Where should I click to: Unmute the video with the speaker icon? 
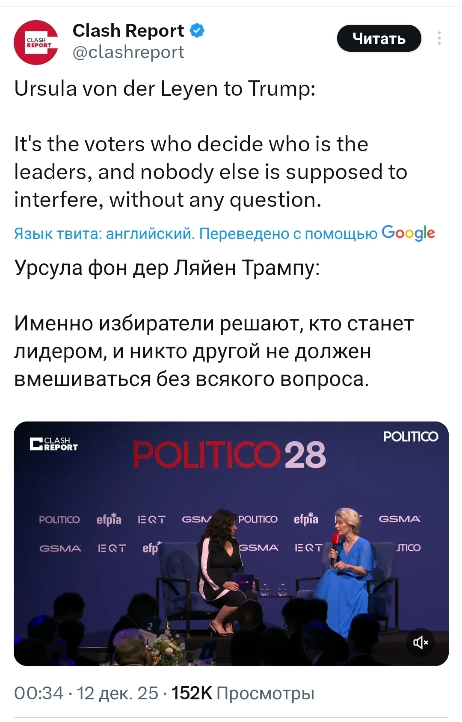[x=420, y=642]
